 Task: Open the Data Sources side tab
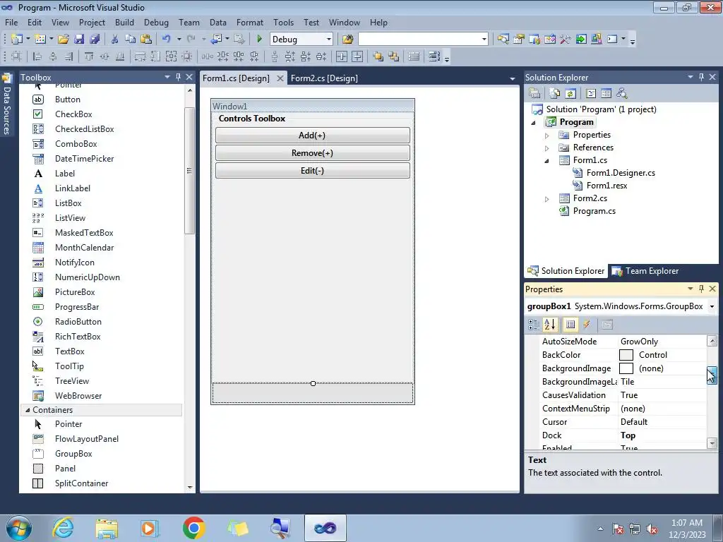[6, 104]
